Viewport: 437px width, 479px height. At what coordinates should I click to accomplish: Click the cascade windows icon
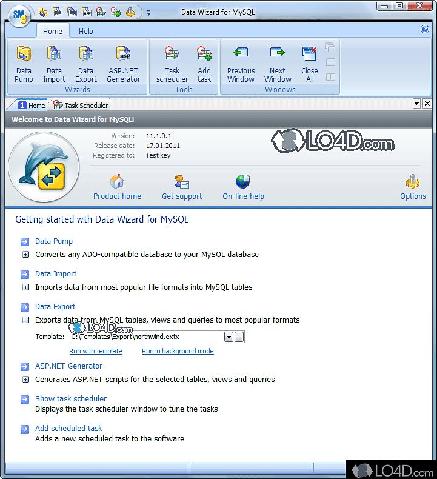tap(330, 48)
